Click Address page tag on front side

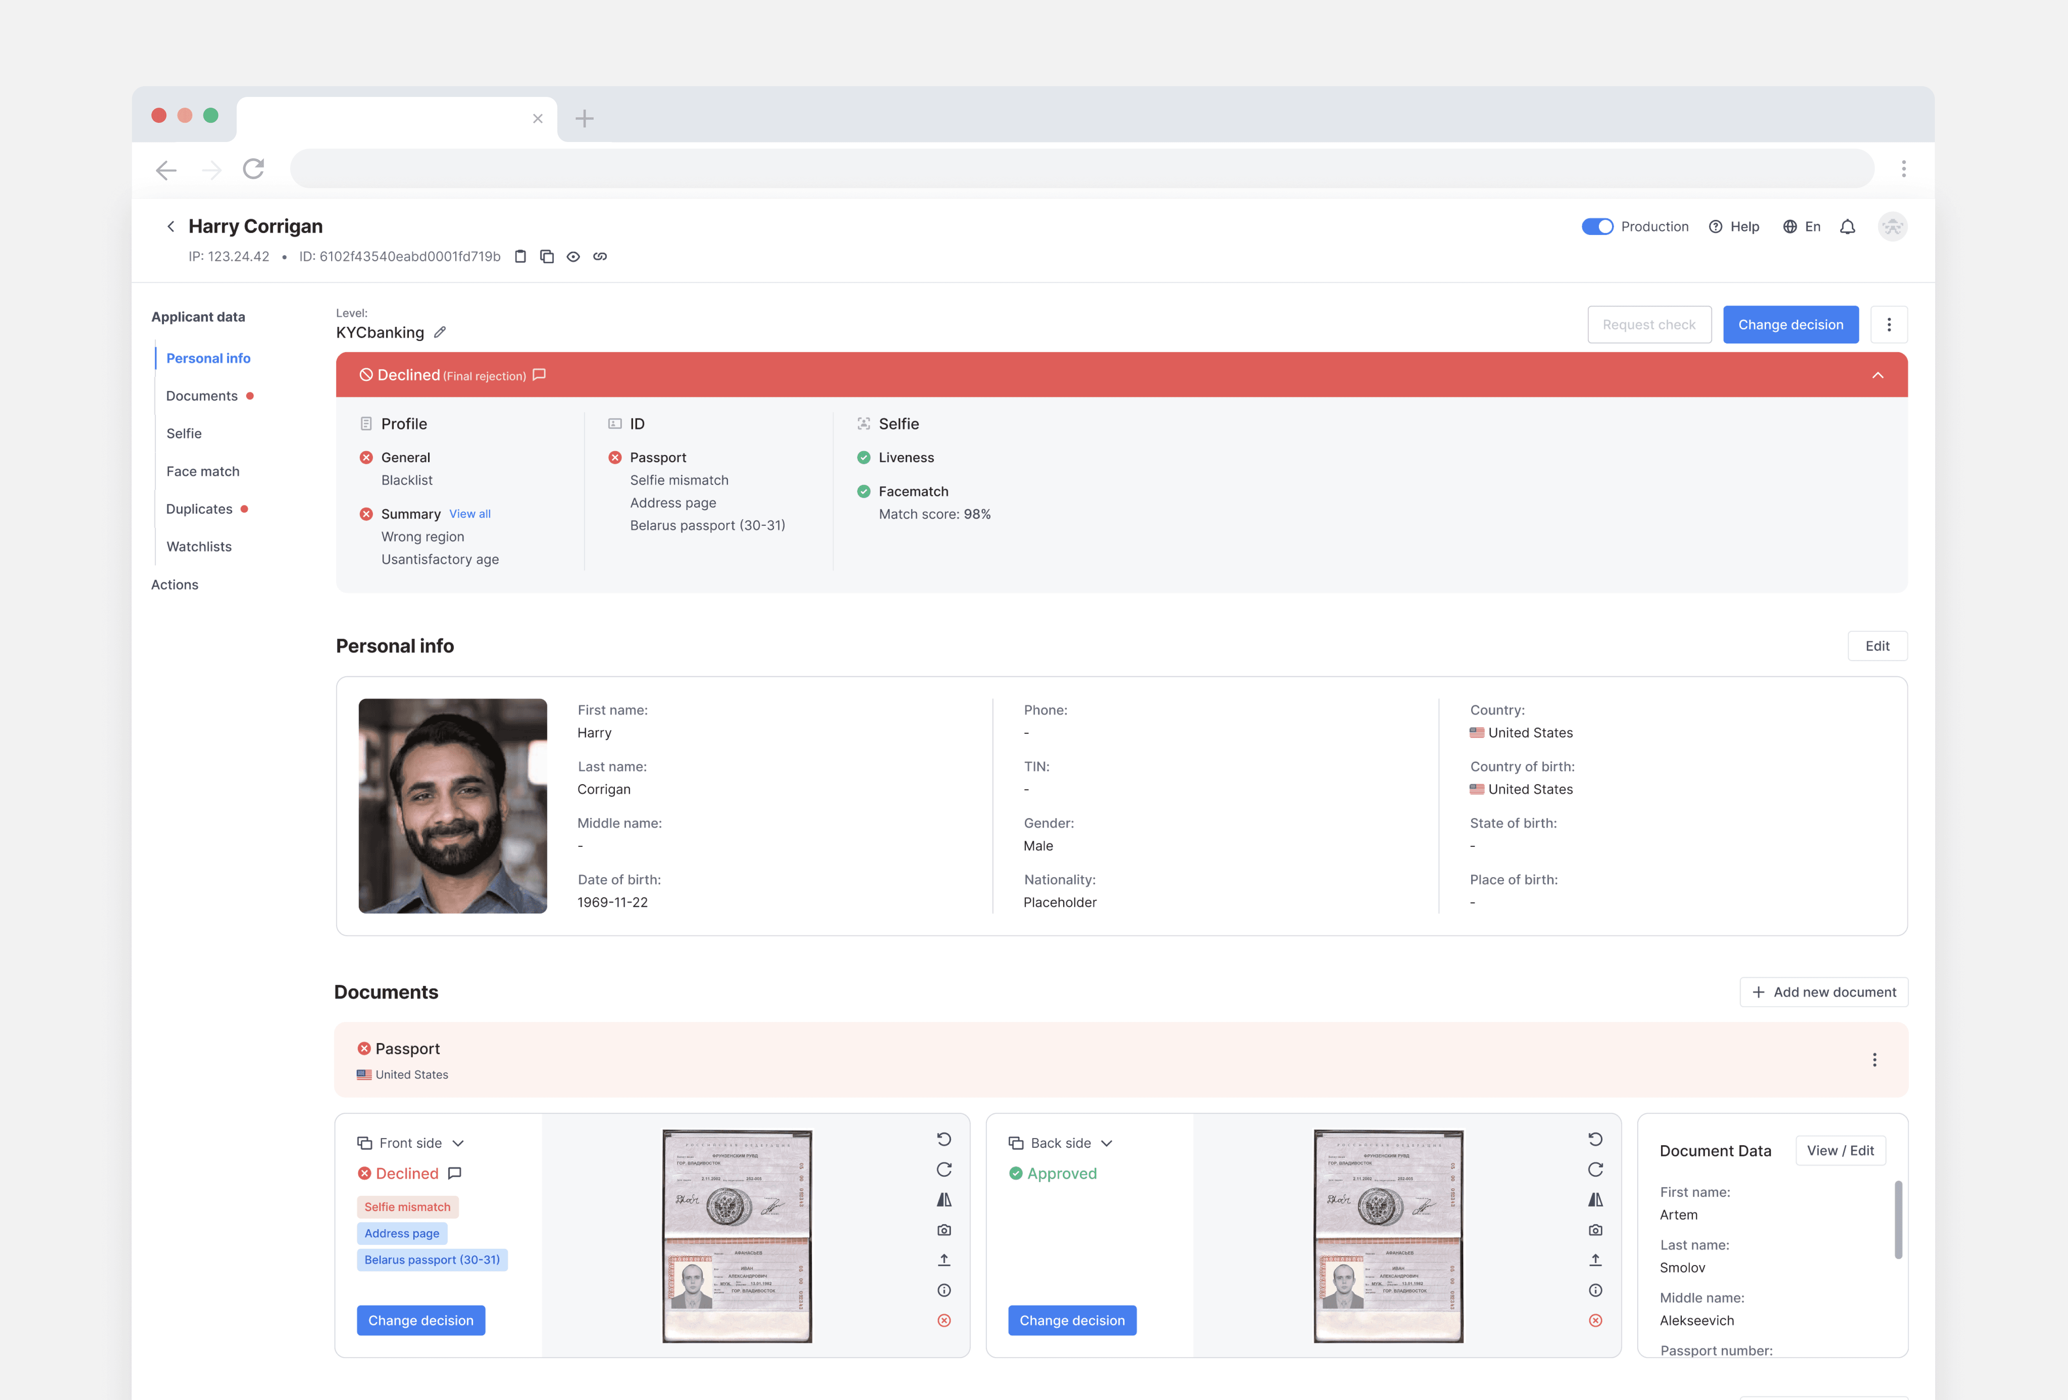(x=402, y=1233)
